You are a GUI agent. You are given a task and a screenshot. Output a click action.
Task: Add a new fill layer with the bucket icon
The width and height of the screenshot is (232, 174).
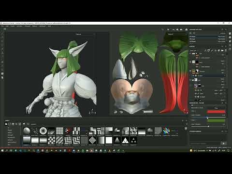pyautogui.click(x=216, y=50)
